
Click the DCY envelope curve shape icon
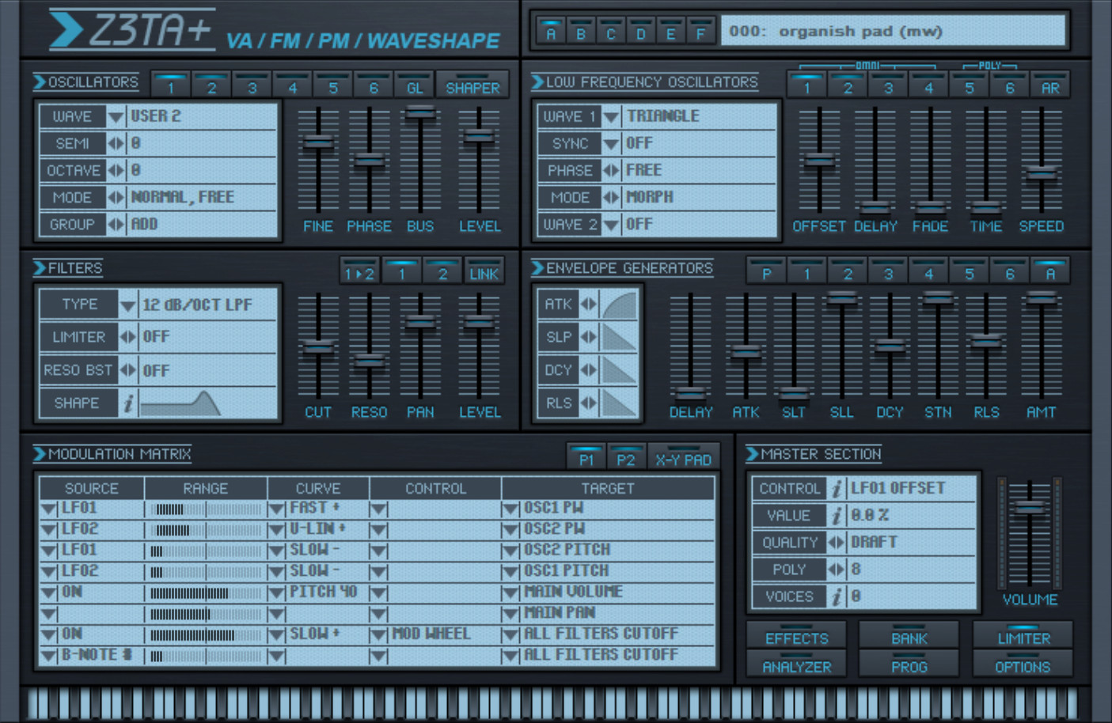[x=619, y=370]
